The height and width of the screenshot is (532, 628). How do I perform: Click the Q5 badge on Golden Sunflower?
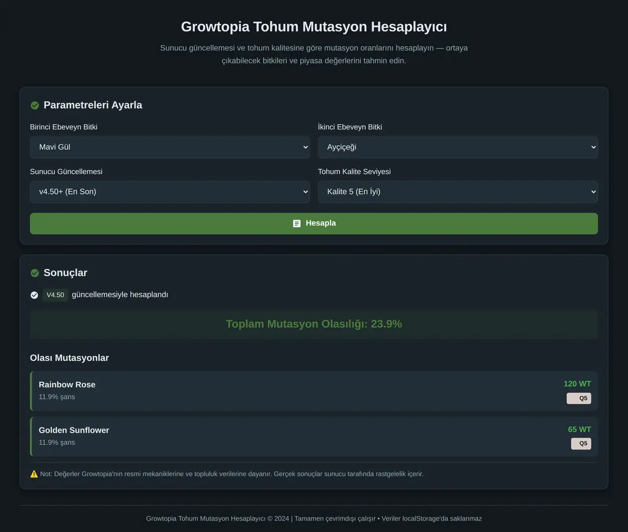click(x=581, y=444)
